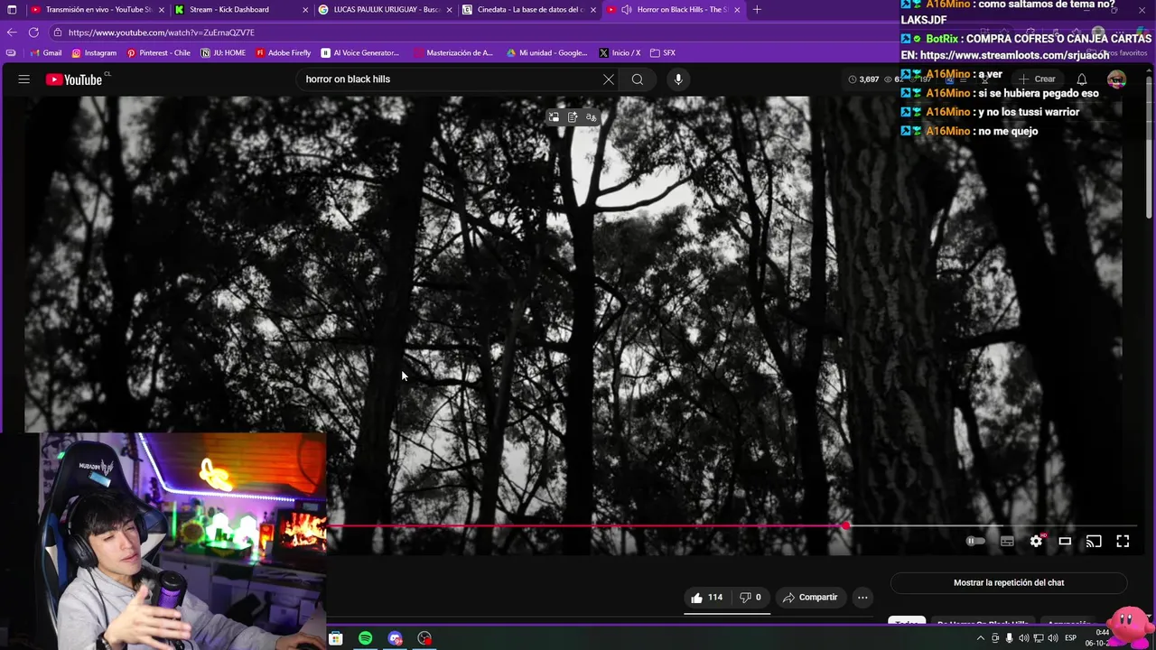1156x650 pixels.
Task: Click the Crear button on YouTube
Action: pos(1037,79)
